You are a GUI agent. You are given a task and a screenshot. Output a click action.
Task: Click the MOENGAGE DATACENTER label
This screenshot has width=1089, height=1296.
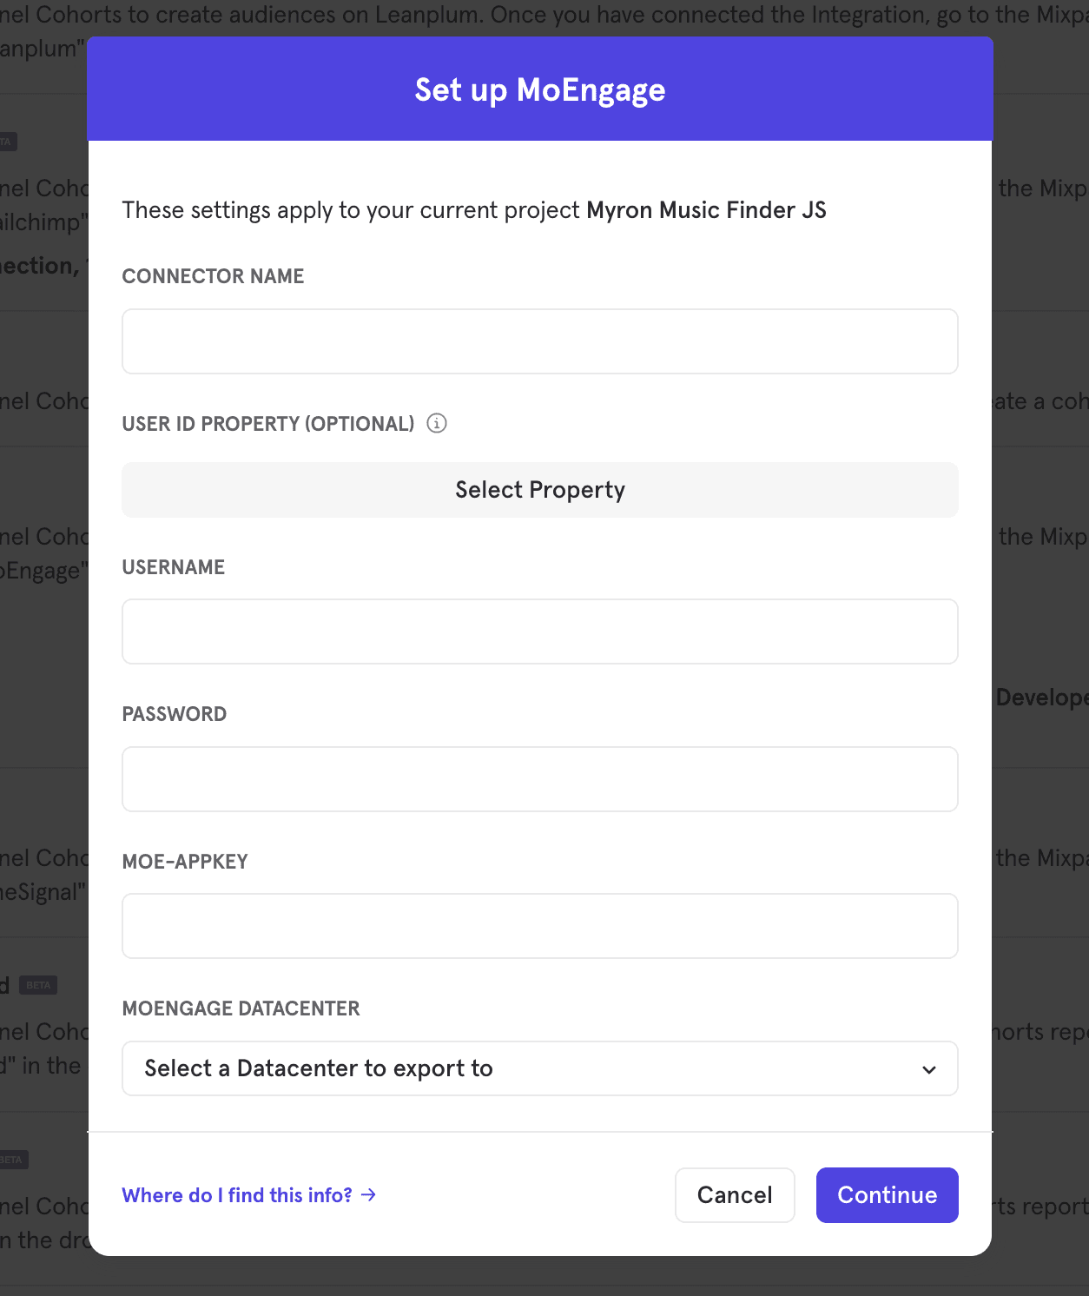click(x=241, y=1008)
